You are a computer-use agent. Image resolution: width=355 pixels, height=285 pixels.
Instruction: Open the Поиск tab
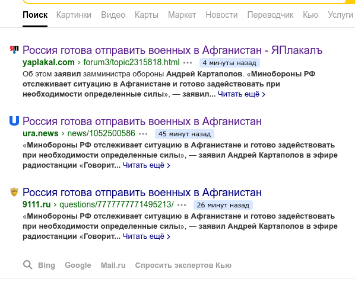click(35, 15)
